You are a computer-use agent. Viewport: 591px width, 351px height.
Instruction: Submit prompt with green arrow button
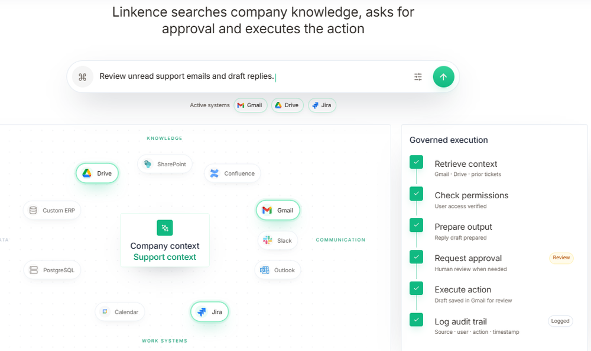pos(443,77)
